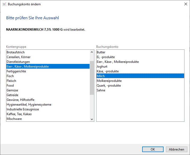Select Hygieneartikel, Hygienesysteme entry
190x155 pixels.
click(29, 105)
